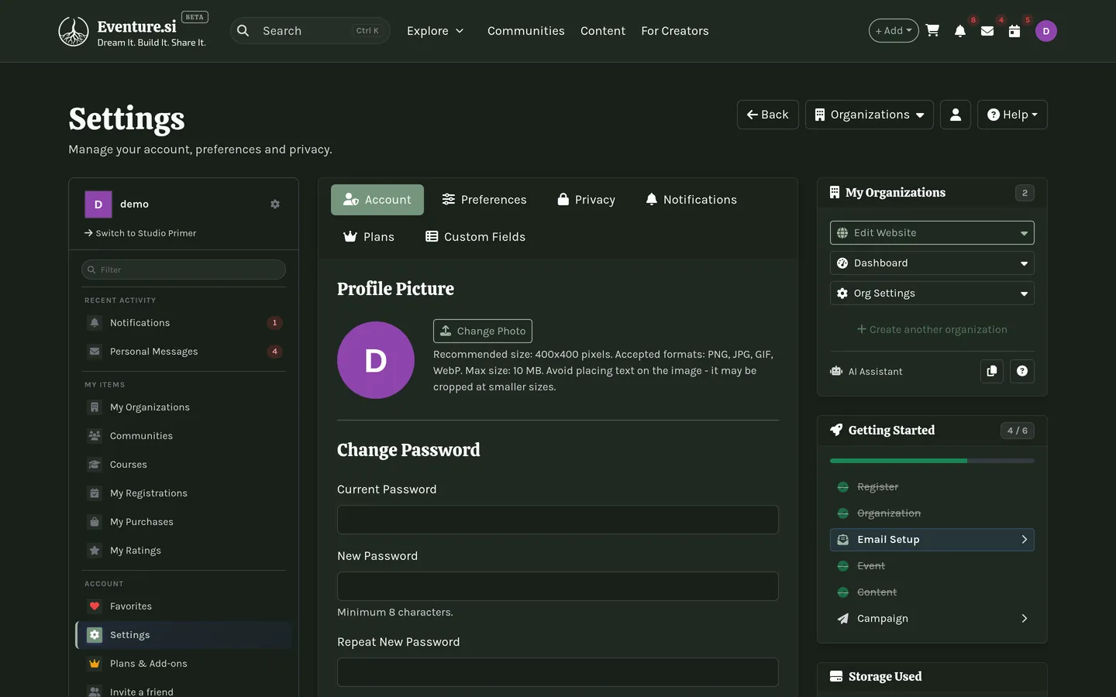Screen dimensions: 1116x697
Task: Click the Getting Started progress bar
Action: pyautogui.click(x=932, y=461)
